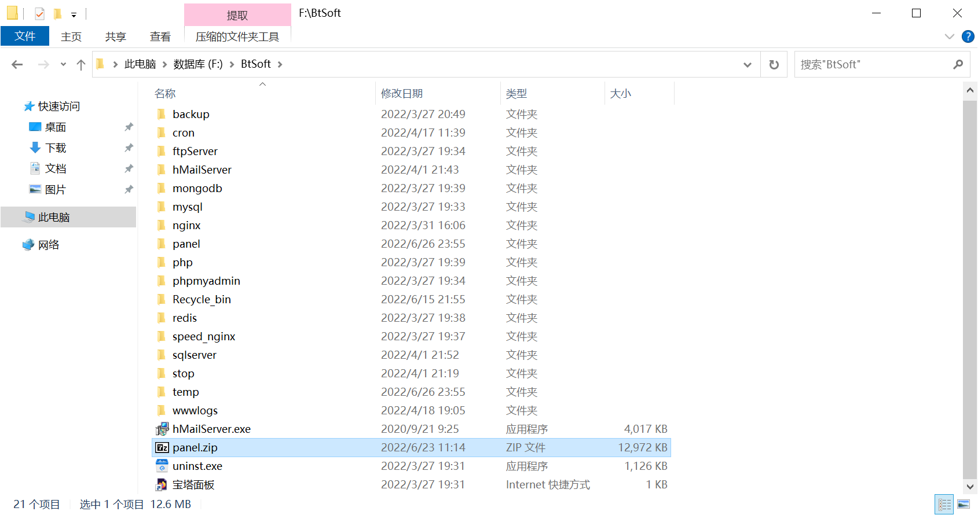Switch to large icons view in status bar

click(964, 504)
